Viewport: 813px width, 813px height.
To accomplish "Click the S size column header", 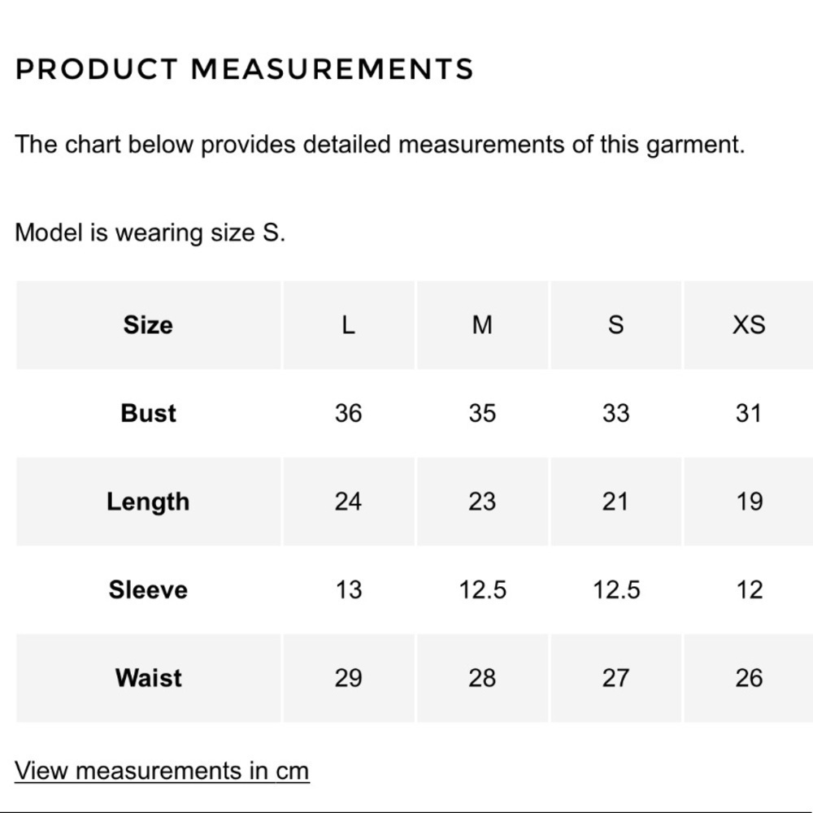I will (616, 325).
